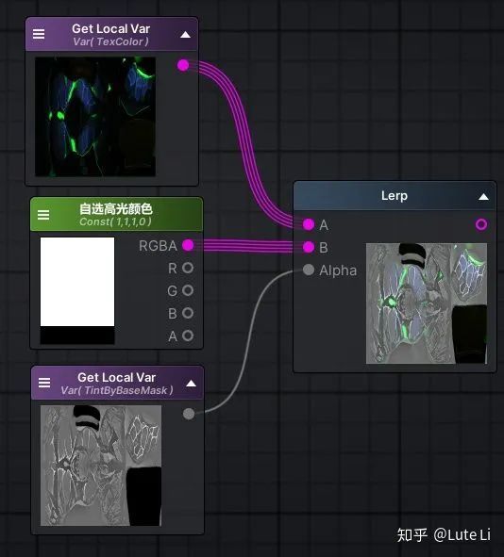Select the Lerp node title bar
This screenshot has height=557, width=504.
coord(395,196)
